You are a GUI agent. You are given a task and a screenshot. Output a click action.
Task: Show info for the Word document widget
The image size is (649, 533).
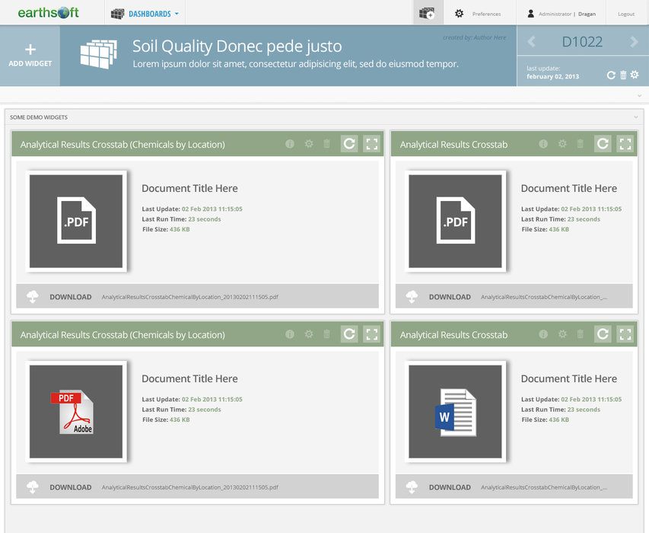pyautogui.click(x=543, y=334)
